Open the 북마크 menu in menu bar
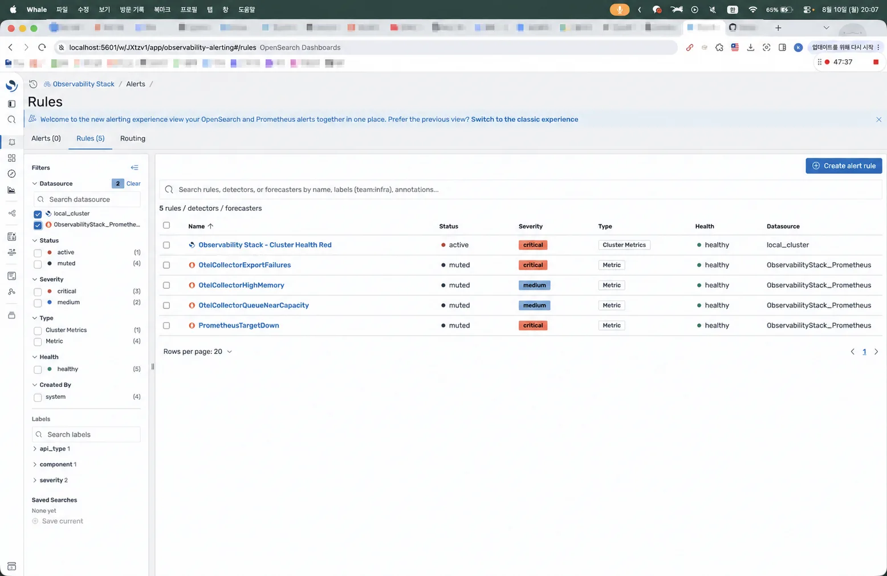887x576 pixels. (162, 10)
